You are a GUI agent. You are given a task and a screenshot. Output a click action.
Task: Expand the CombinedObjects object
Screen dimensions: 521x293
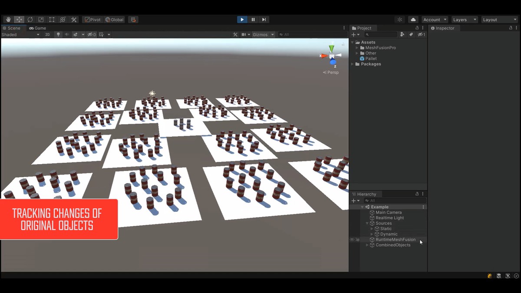(367, 245)
